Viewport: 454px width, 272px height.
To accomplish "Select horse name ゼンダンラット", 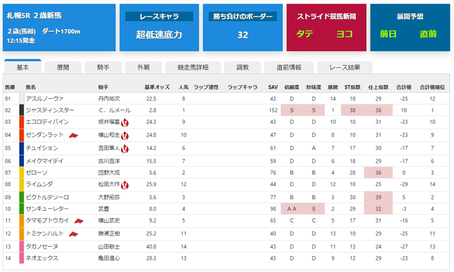I will click(x=45, y=135).
